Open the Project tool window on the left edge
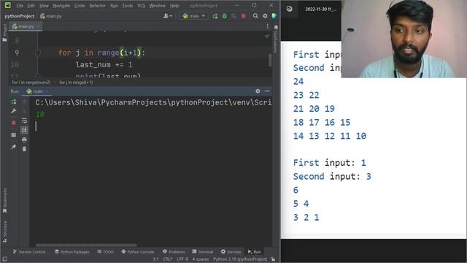This screenshot has height=263, width=467. 4,32
